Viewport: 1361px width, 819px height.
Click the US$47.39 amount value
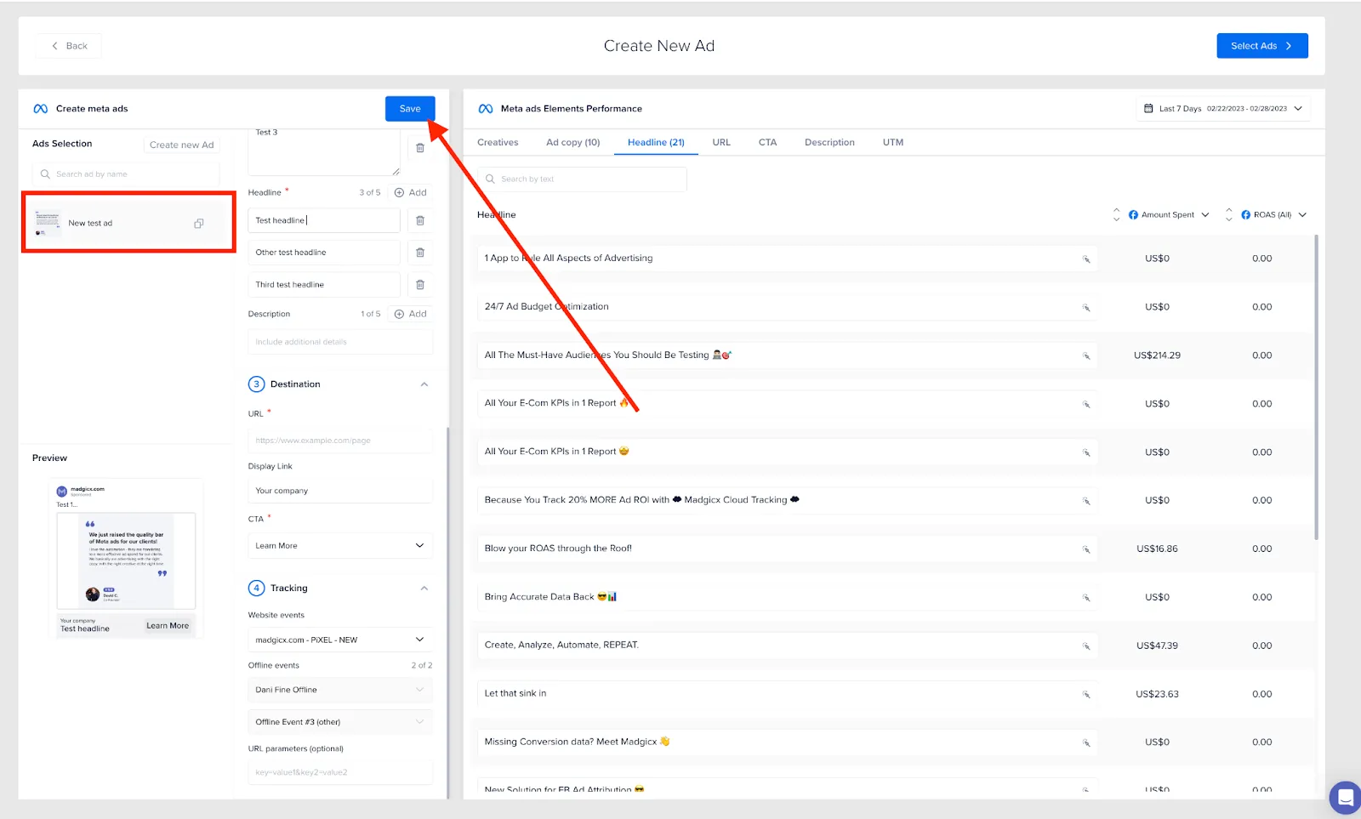tap(1157, 646)
